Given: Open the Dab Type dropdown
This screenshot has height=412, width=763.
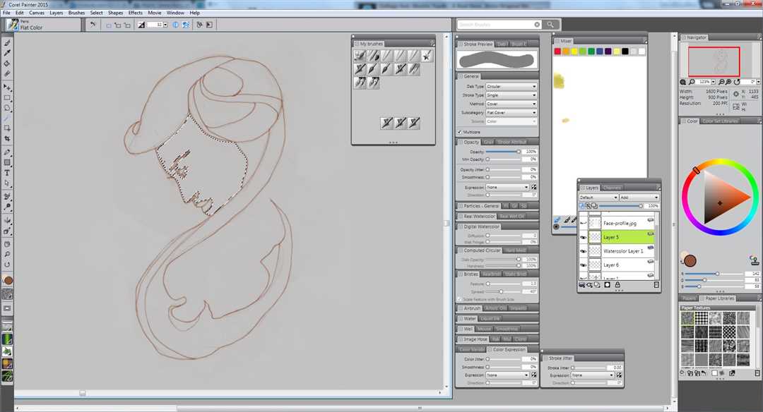Looking at the screenshot, I should (511, 86).
